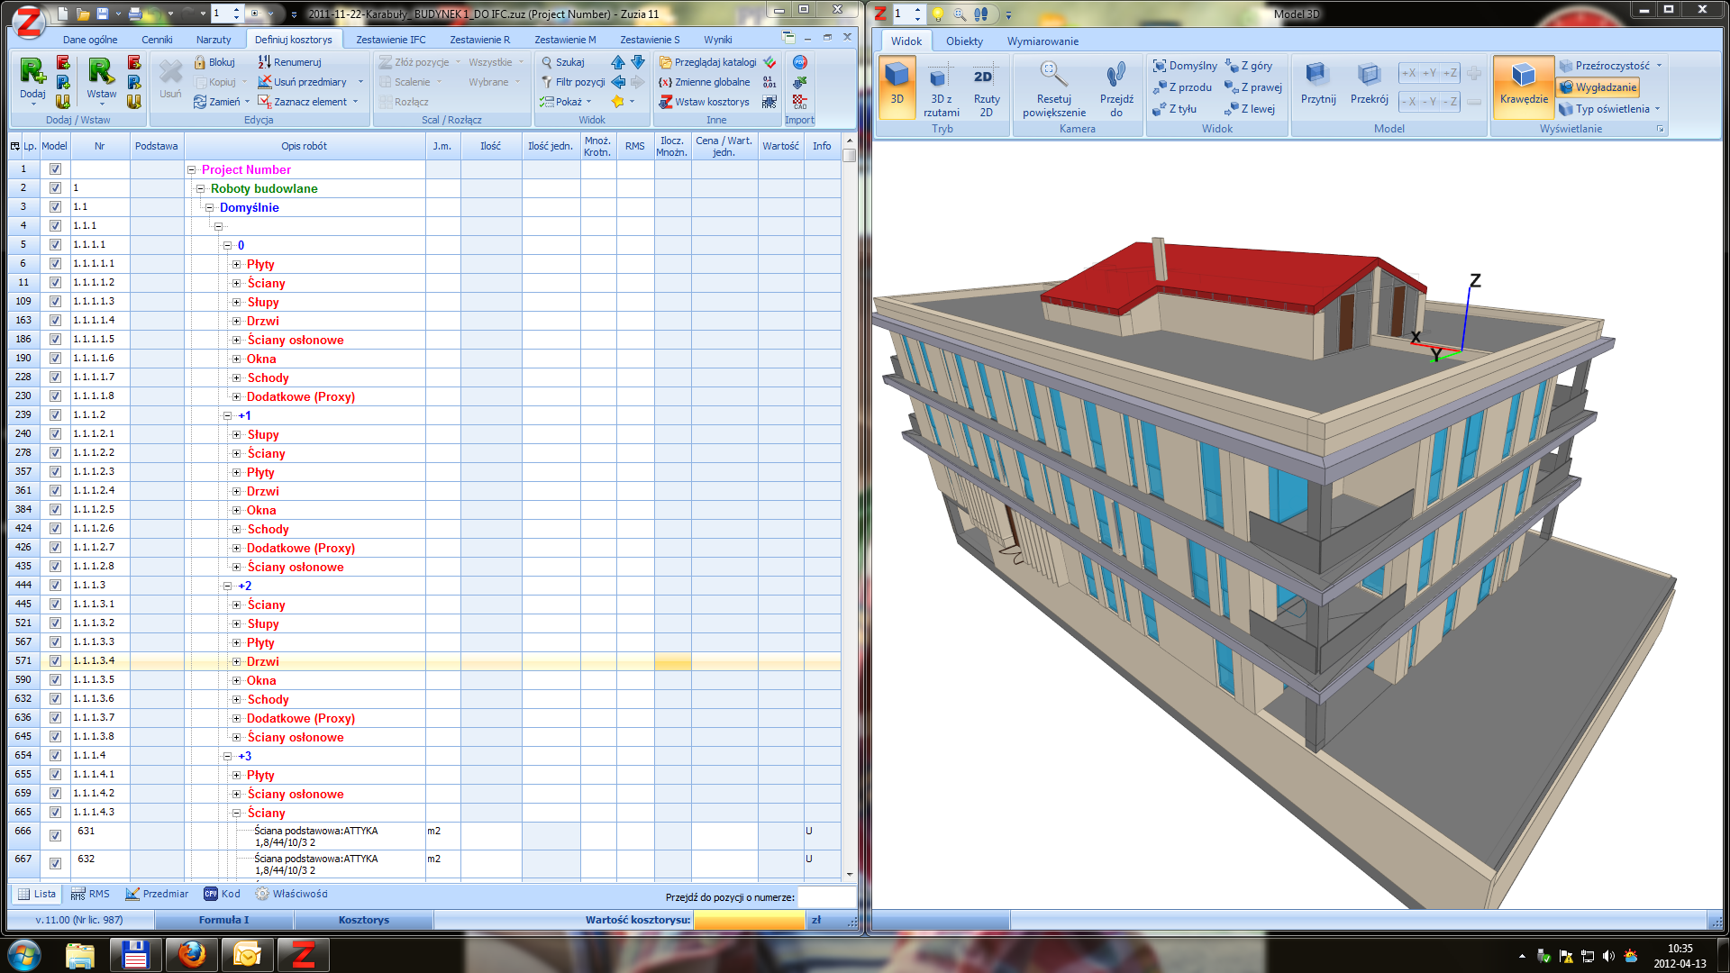Viewport: 1730px width, 973px height.
Task: Toggle Krawędzie edges display
Action: click(x=1524, y=87)
